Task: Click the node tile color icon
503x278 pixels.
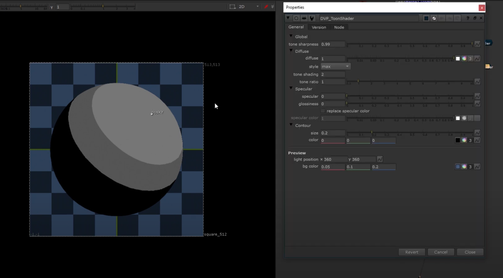Action: 426,18
